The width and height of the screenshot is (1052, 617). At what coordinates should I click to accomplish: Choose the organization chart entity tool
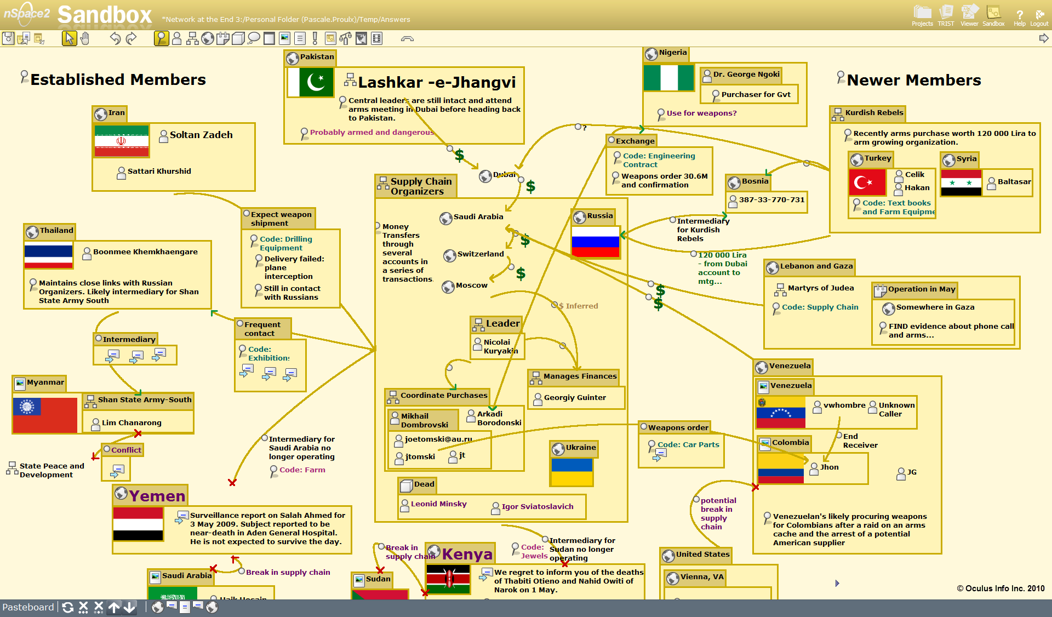click(x=192, y=38)
